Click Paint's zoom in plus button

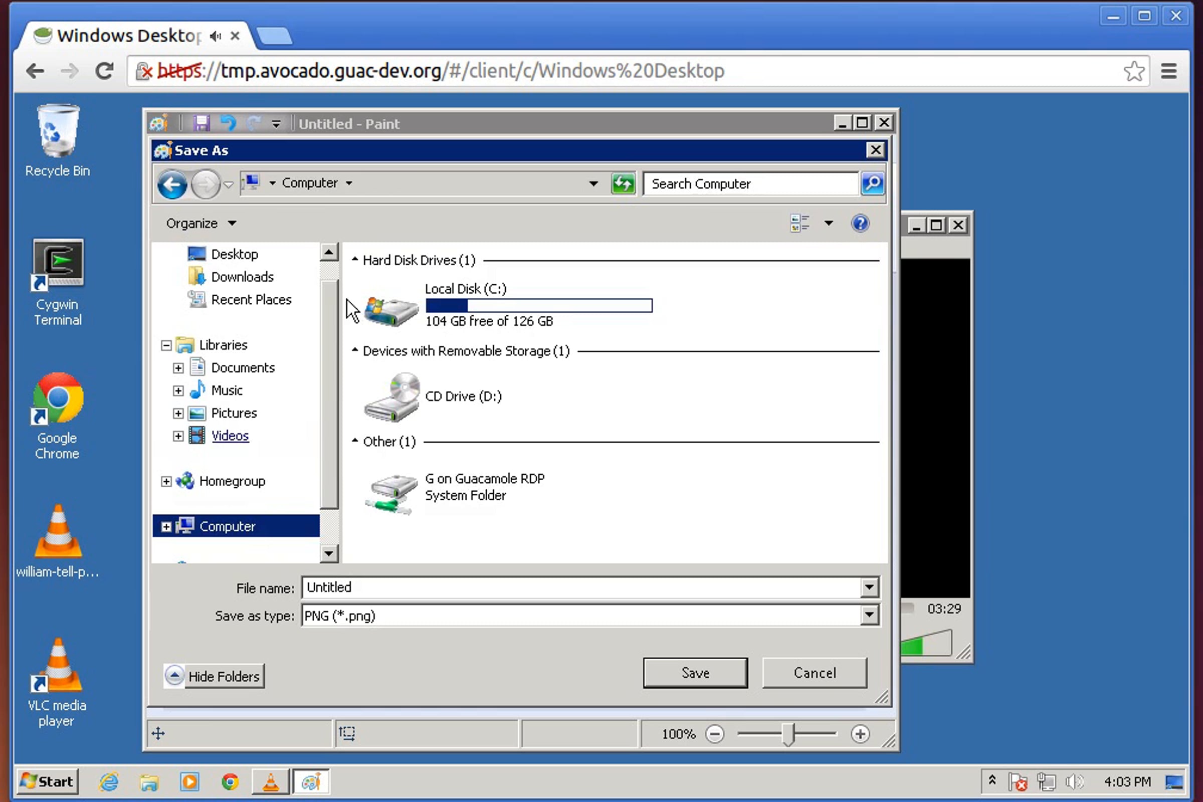pos(860,734)
